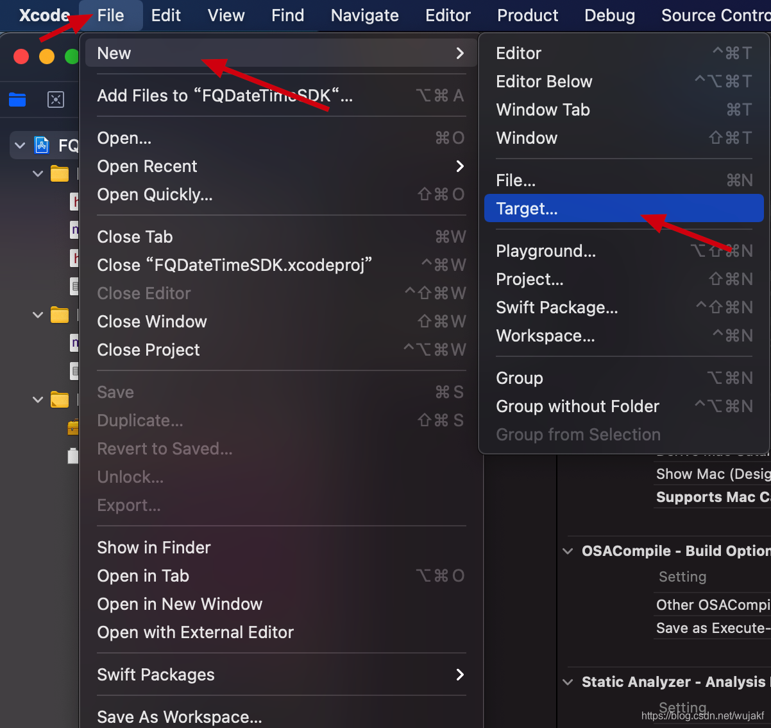Viewport: 771px width, 728px height.
Task: Choose Close Project
Action: pos(281,350)
